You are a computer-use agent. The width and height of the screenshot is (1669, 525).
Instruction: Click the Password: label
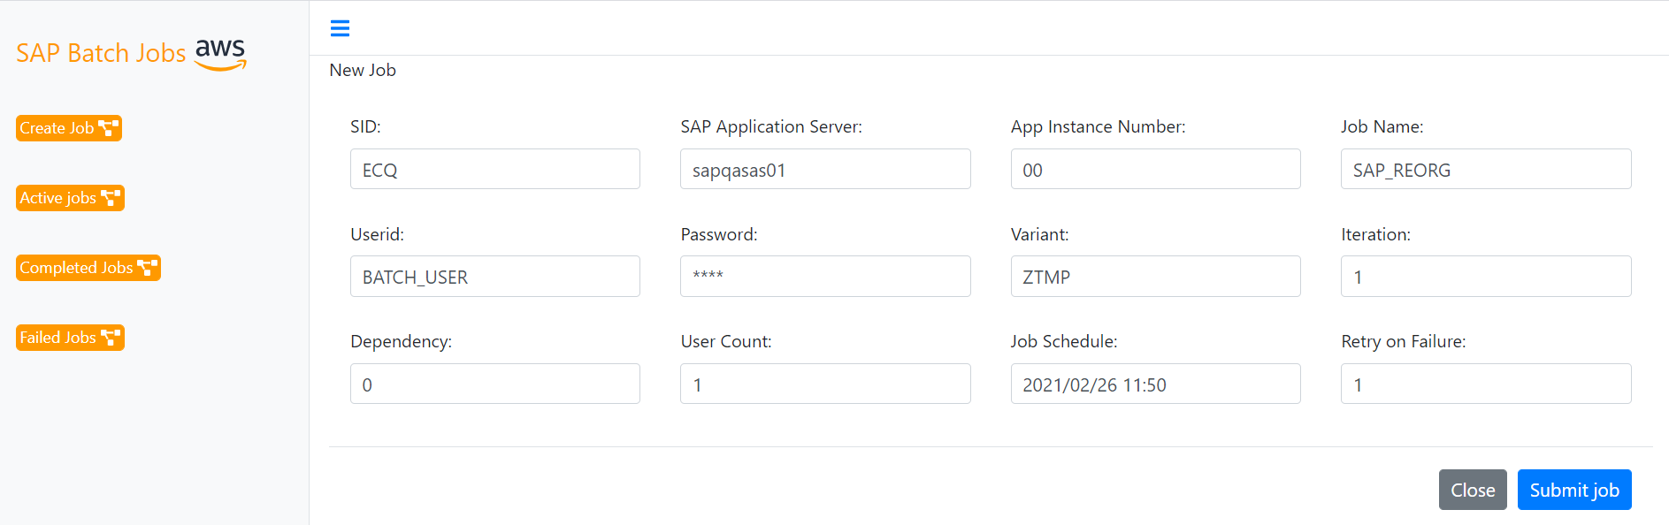[x=719, y=234]
